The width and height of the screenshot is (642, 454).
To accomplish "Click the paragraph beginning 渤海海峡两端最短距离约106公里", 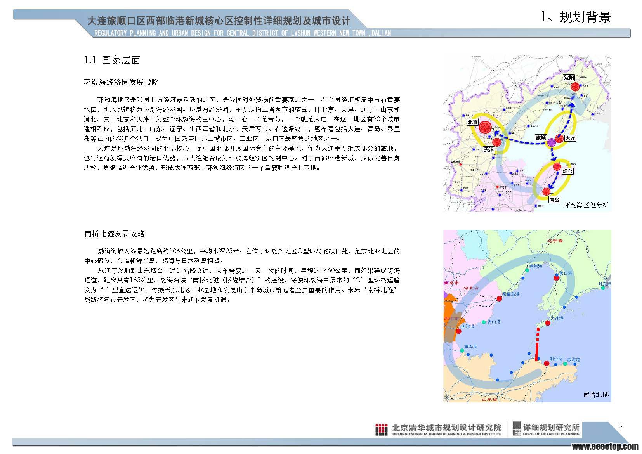I will (242, 256).
